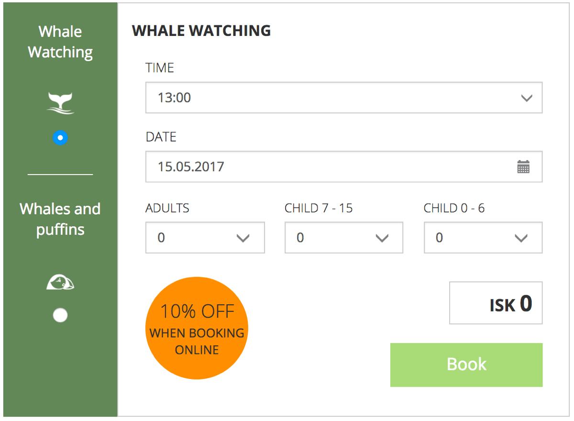Click the Adults dropdown chevron arrow
The image size is (574, 421).
click(243, 238)
